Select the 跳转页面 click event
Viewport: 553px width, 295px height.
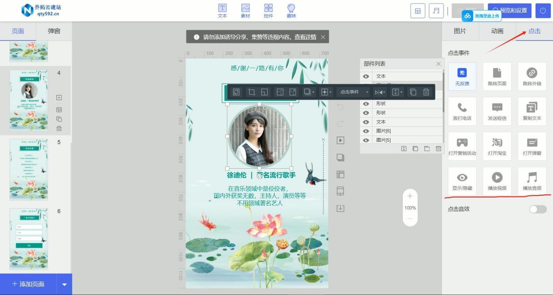coord(497,76)
